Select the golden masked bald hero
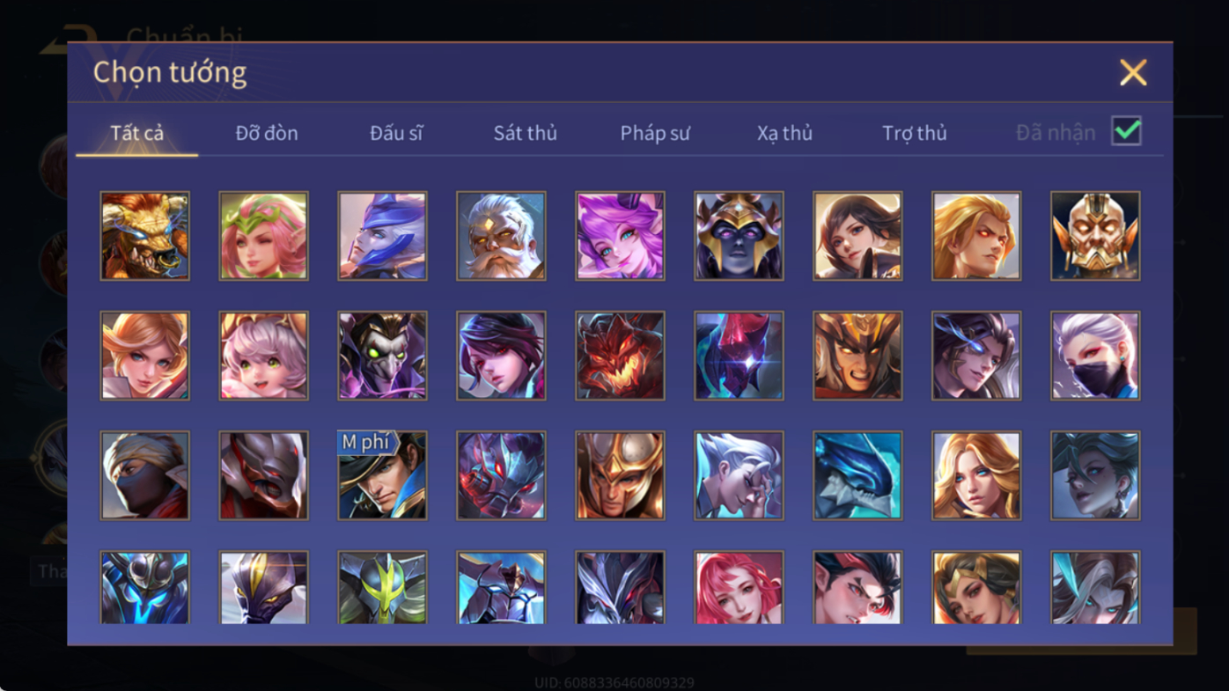Screen dimensions: 1229x691 1095,236
